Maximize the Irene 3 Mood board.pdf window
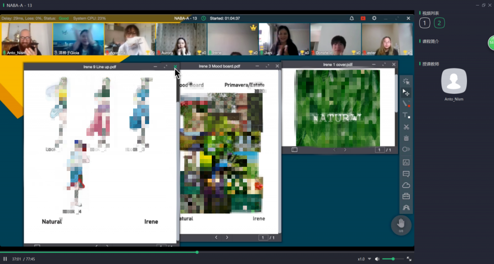This screenshot has height=264, width=494. coord(267,66)
